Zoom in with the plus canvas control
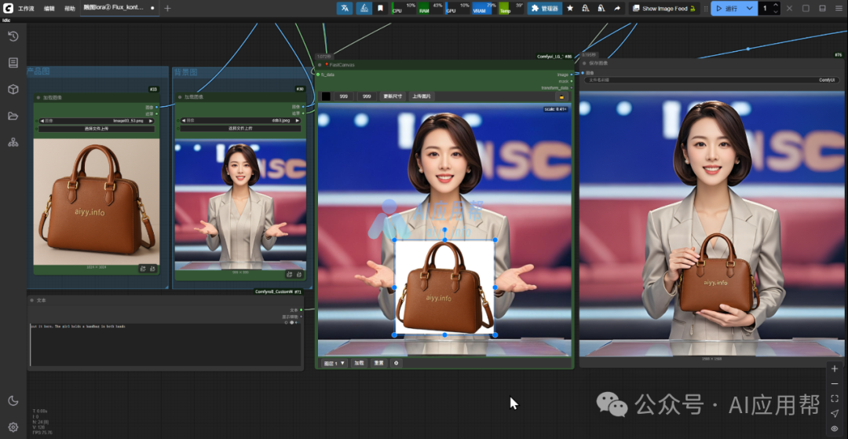 (x=835, y=369)
